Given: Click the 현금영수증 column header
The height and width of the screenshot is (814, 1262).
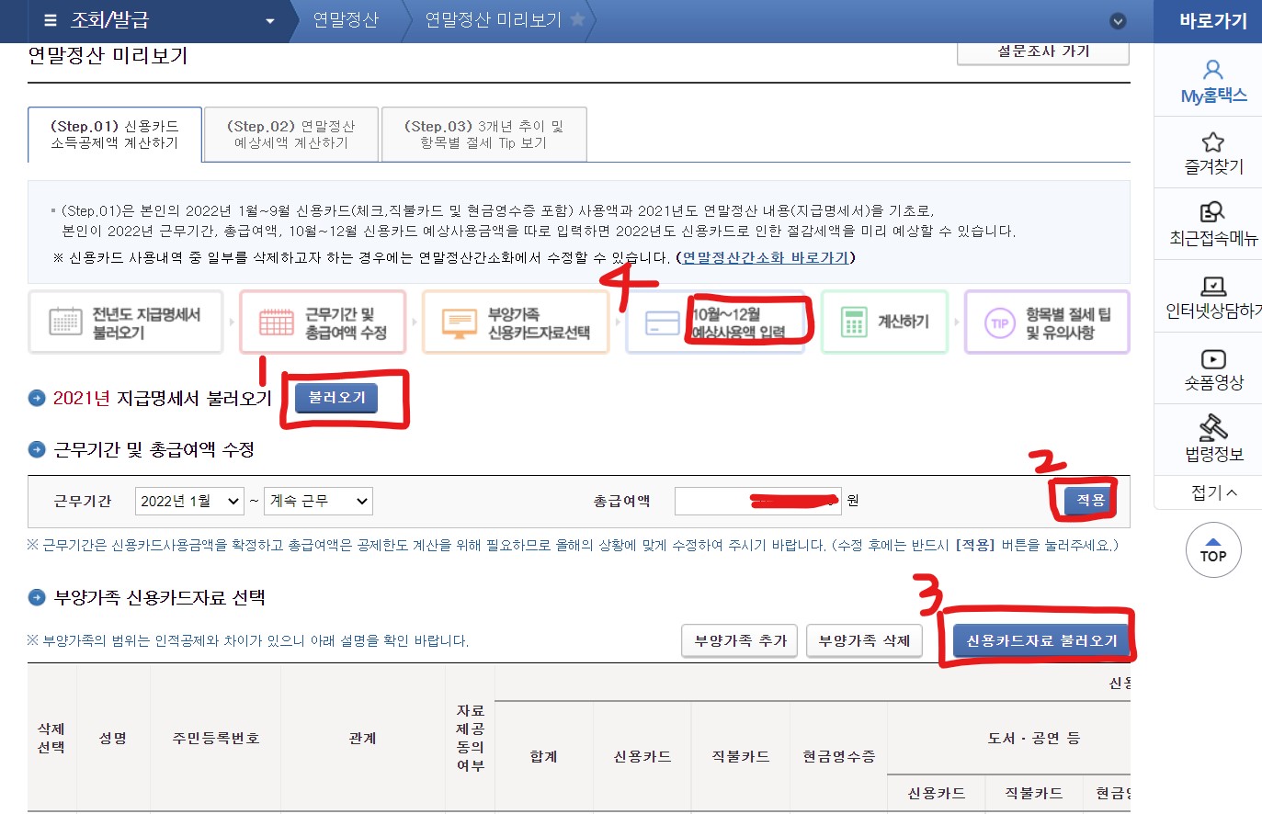Looking at the screenshot, I should [x=838, y=756].
